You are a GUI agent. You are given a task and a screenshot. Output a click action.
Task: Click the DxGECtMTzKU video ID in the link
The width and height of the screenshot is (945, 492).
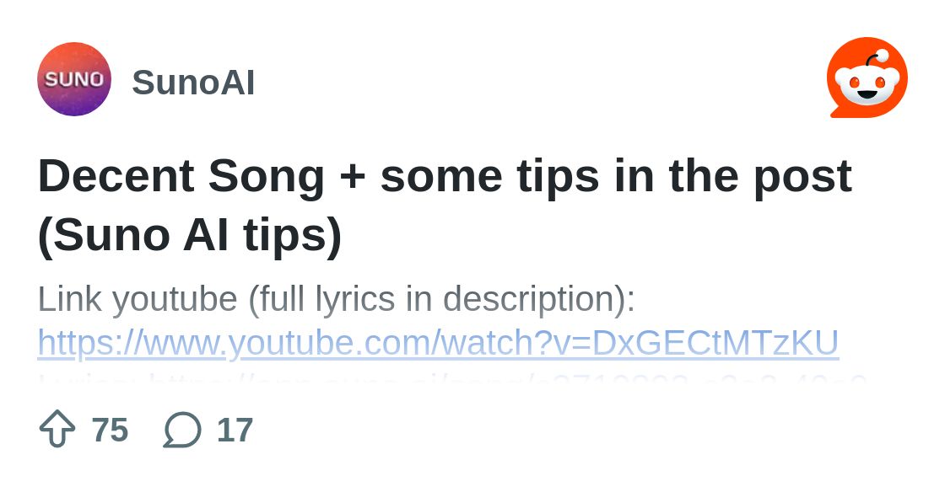(715, 343)
